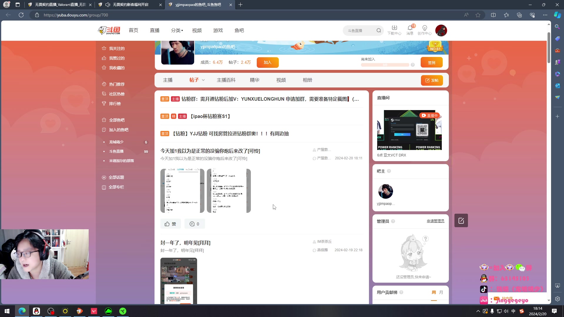Click the 签到 check-in button
Screen dimensions: 564x317
click(432, 63)
